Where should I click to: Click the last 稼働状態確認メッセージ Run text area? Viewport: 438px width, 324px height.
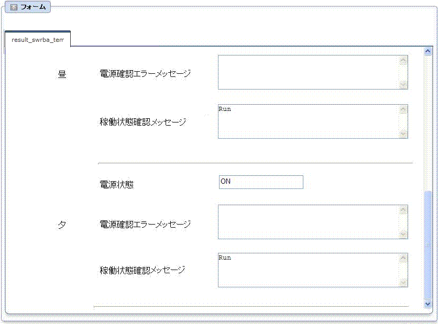point(313,270)
